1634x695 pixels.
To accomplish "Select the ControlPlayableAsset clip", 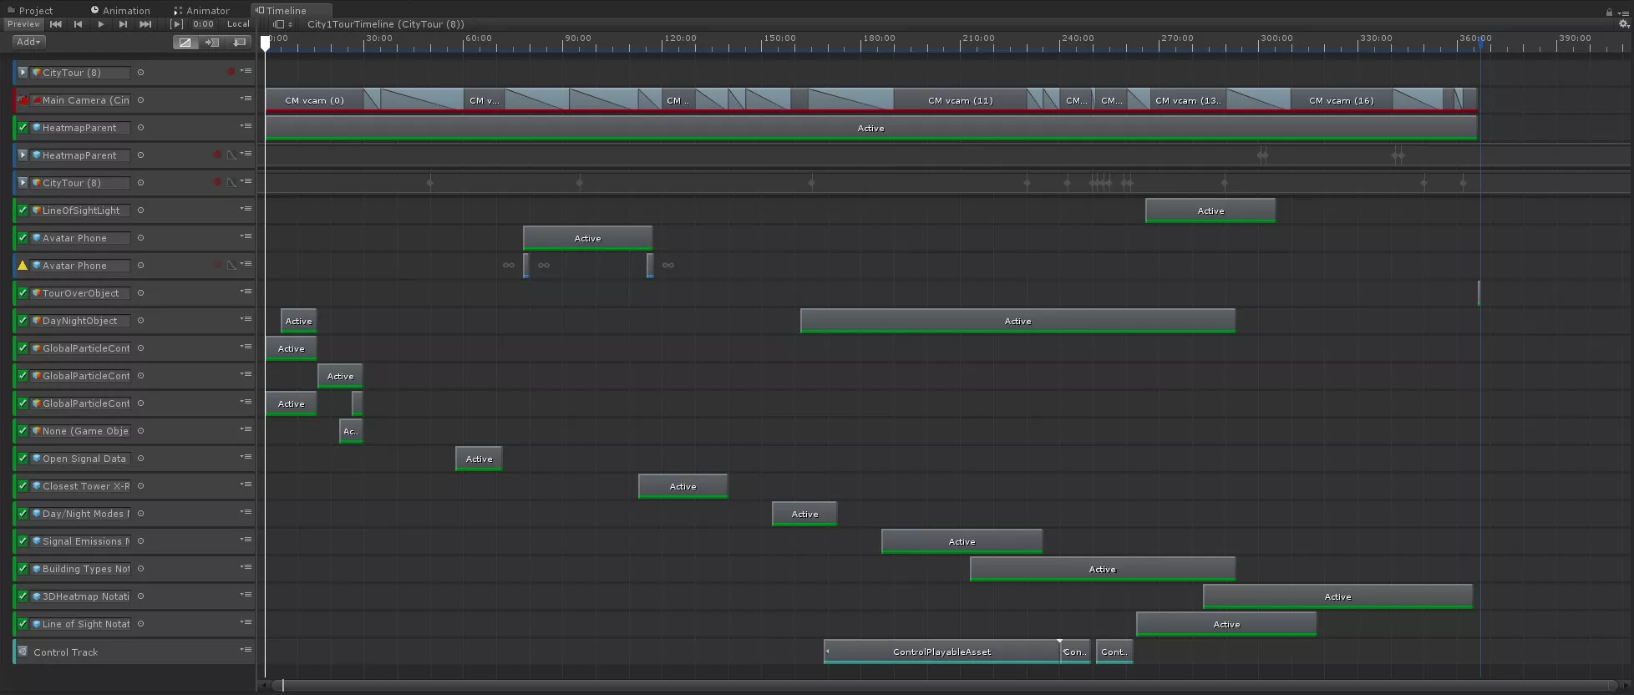I will (x=941, y=652).
